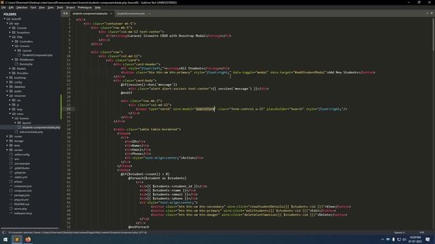435x244 pixels.
Task: Click the Sublime Text taskbar icon
Action: tap(17, 239)
